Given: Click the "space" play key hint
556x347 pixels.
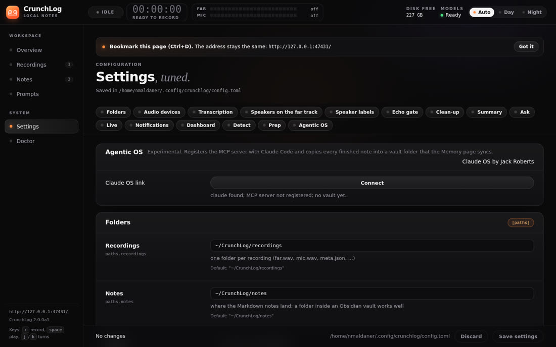Looking at the screenshot, I should point(55,330).
